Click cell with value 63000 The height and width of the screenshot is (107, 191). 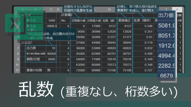pos(78,65)
